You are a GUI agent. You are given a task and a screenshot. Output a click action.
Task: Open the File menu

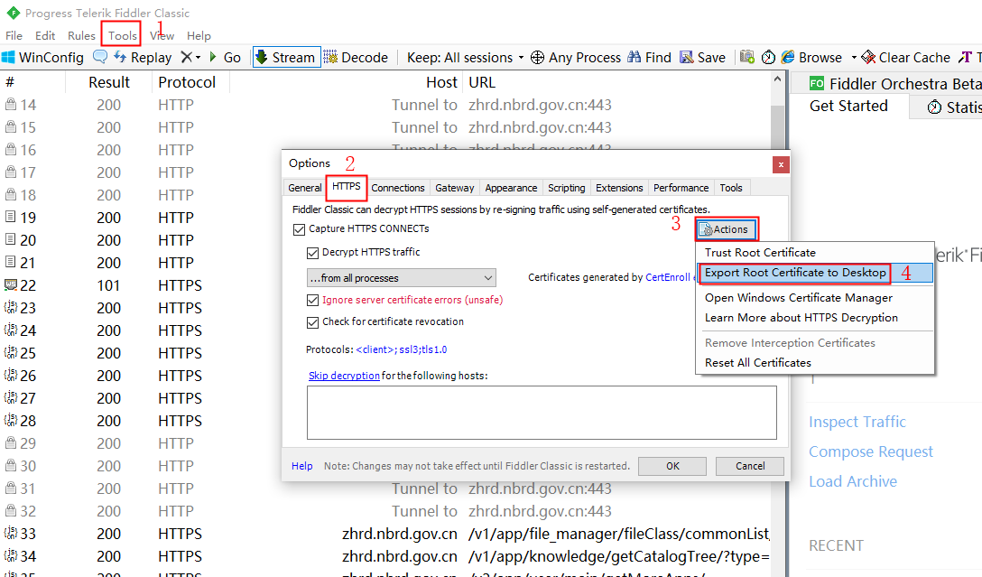[14, 36]
